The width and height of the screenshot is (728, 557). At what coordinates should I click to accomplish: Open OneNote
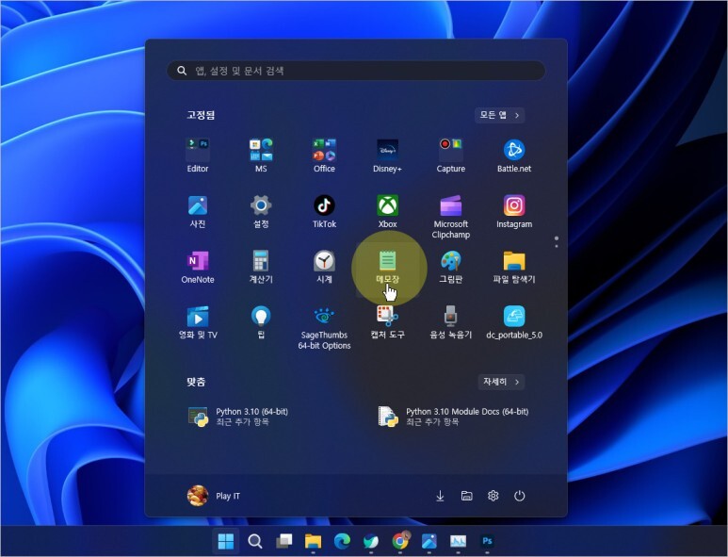tap(198, 267)
